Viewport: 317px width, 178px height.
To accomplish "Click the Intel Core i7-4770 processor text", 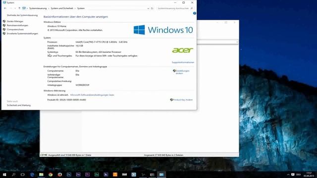I will pyautogui.click(x=102, y=42).
